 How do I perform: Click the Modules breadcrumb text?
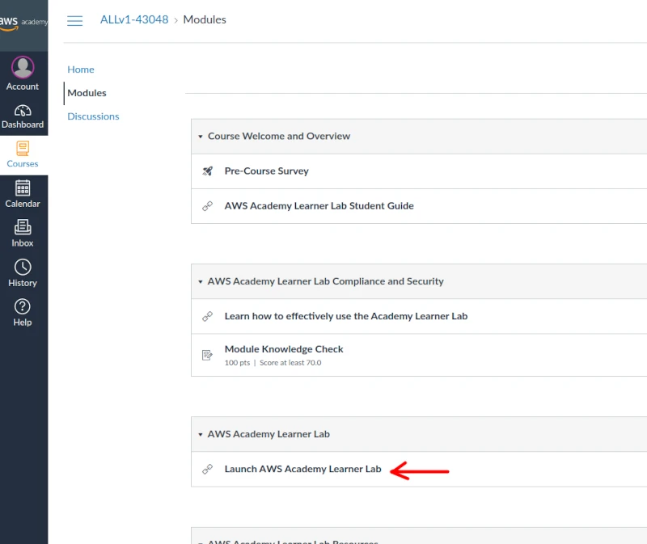pyautogui.click(x=205, y=19)
